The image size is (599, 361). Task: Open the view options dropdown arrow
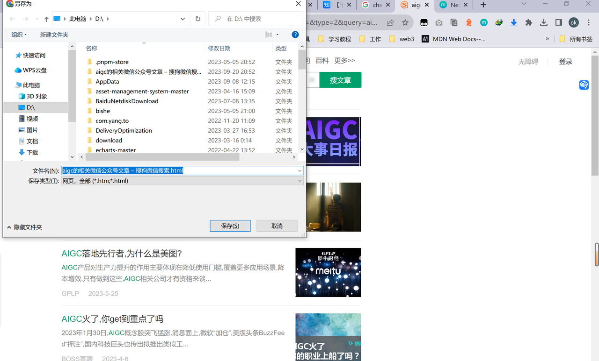click(277, 35)
